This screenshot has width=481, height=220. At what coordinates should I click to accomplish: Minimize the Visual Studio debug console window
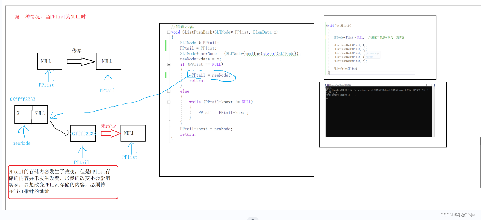421,85
